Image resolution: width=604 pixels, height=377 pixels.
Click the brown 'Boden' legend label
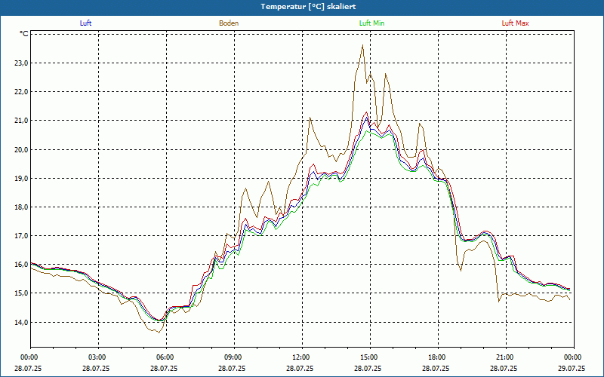tap(229, 23)
